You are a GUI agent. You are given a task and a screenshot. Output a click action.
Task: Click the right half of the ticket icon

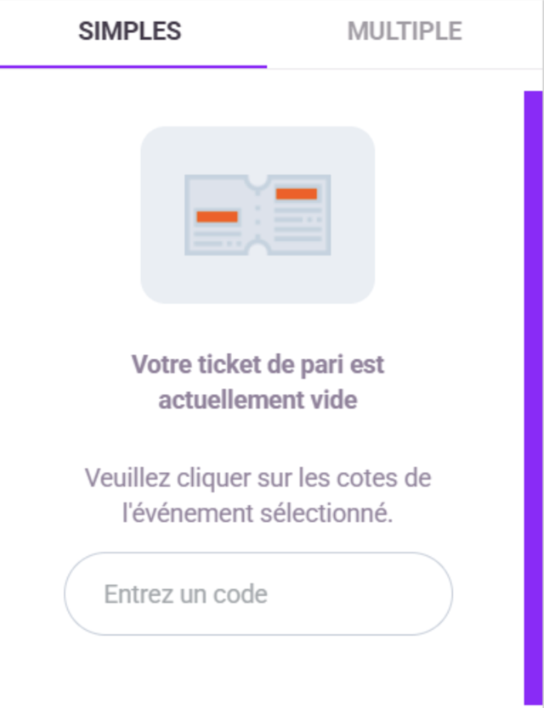click(297, 215)
